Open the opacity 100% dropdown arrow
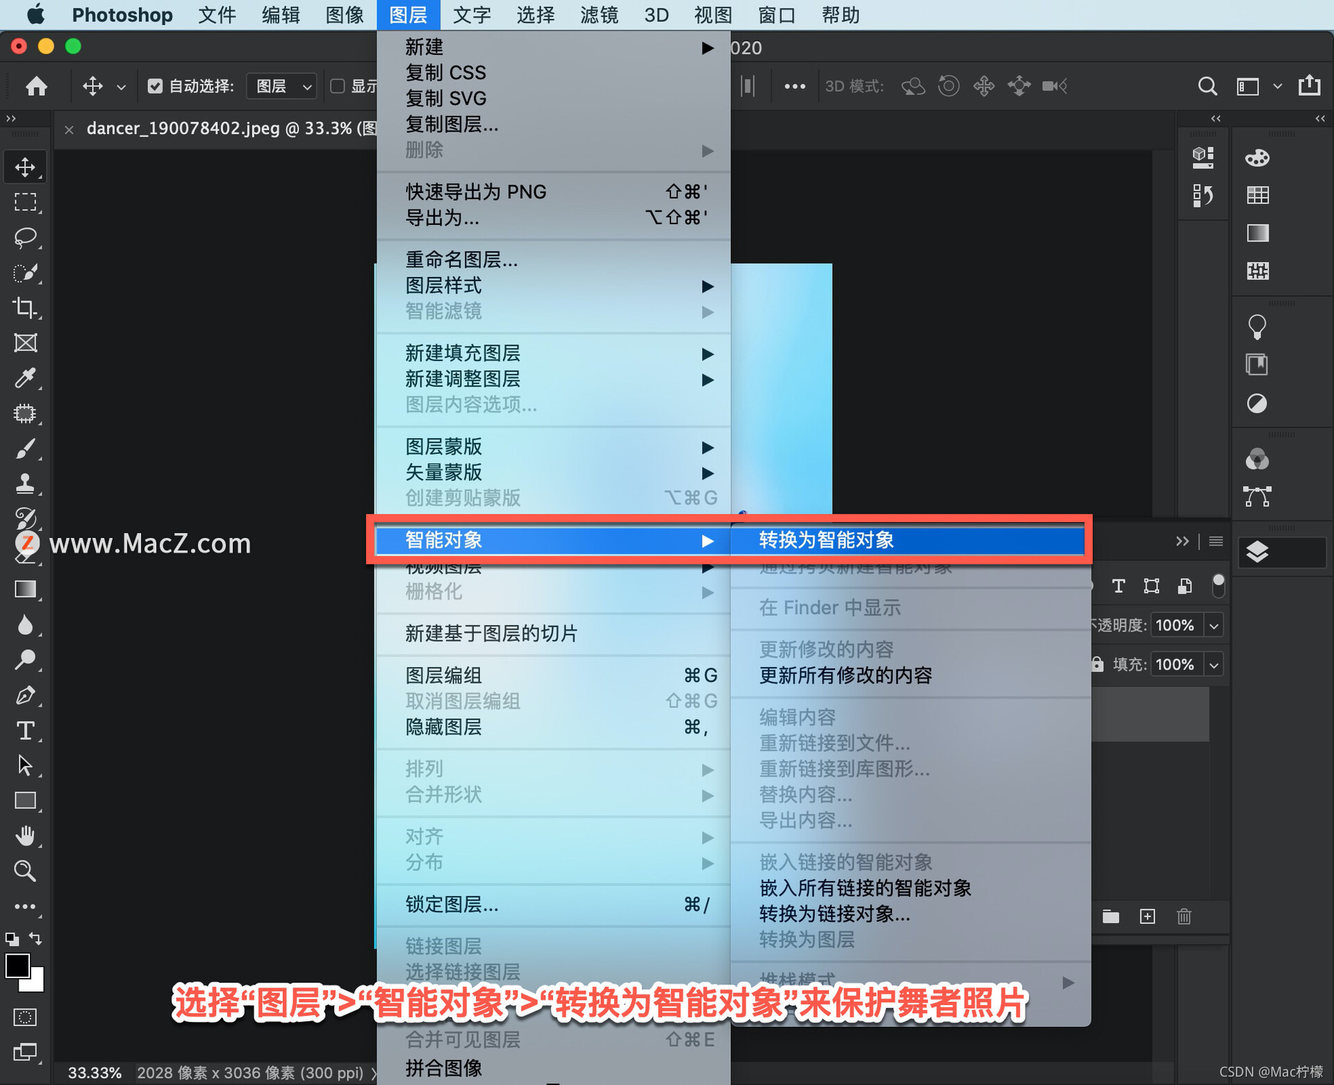1334x1085 pixels. coord(1214,625)
